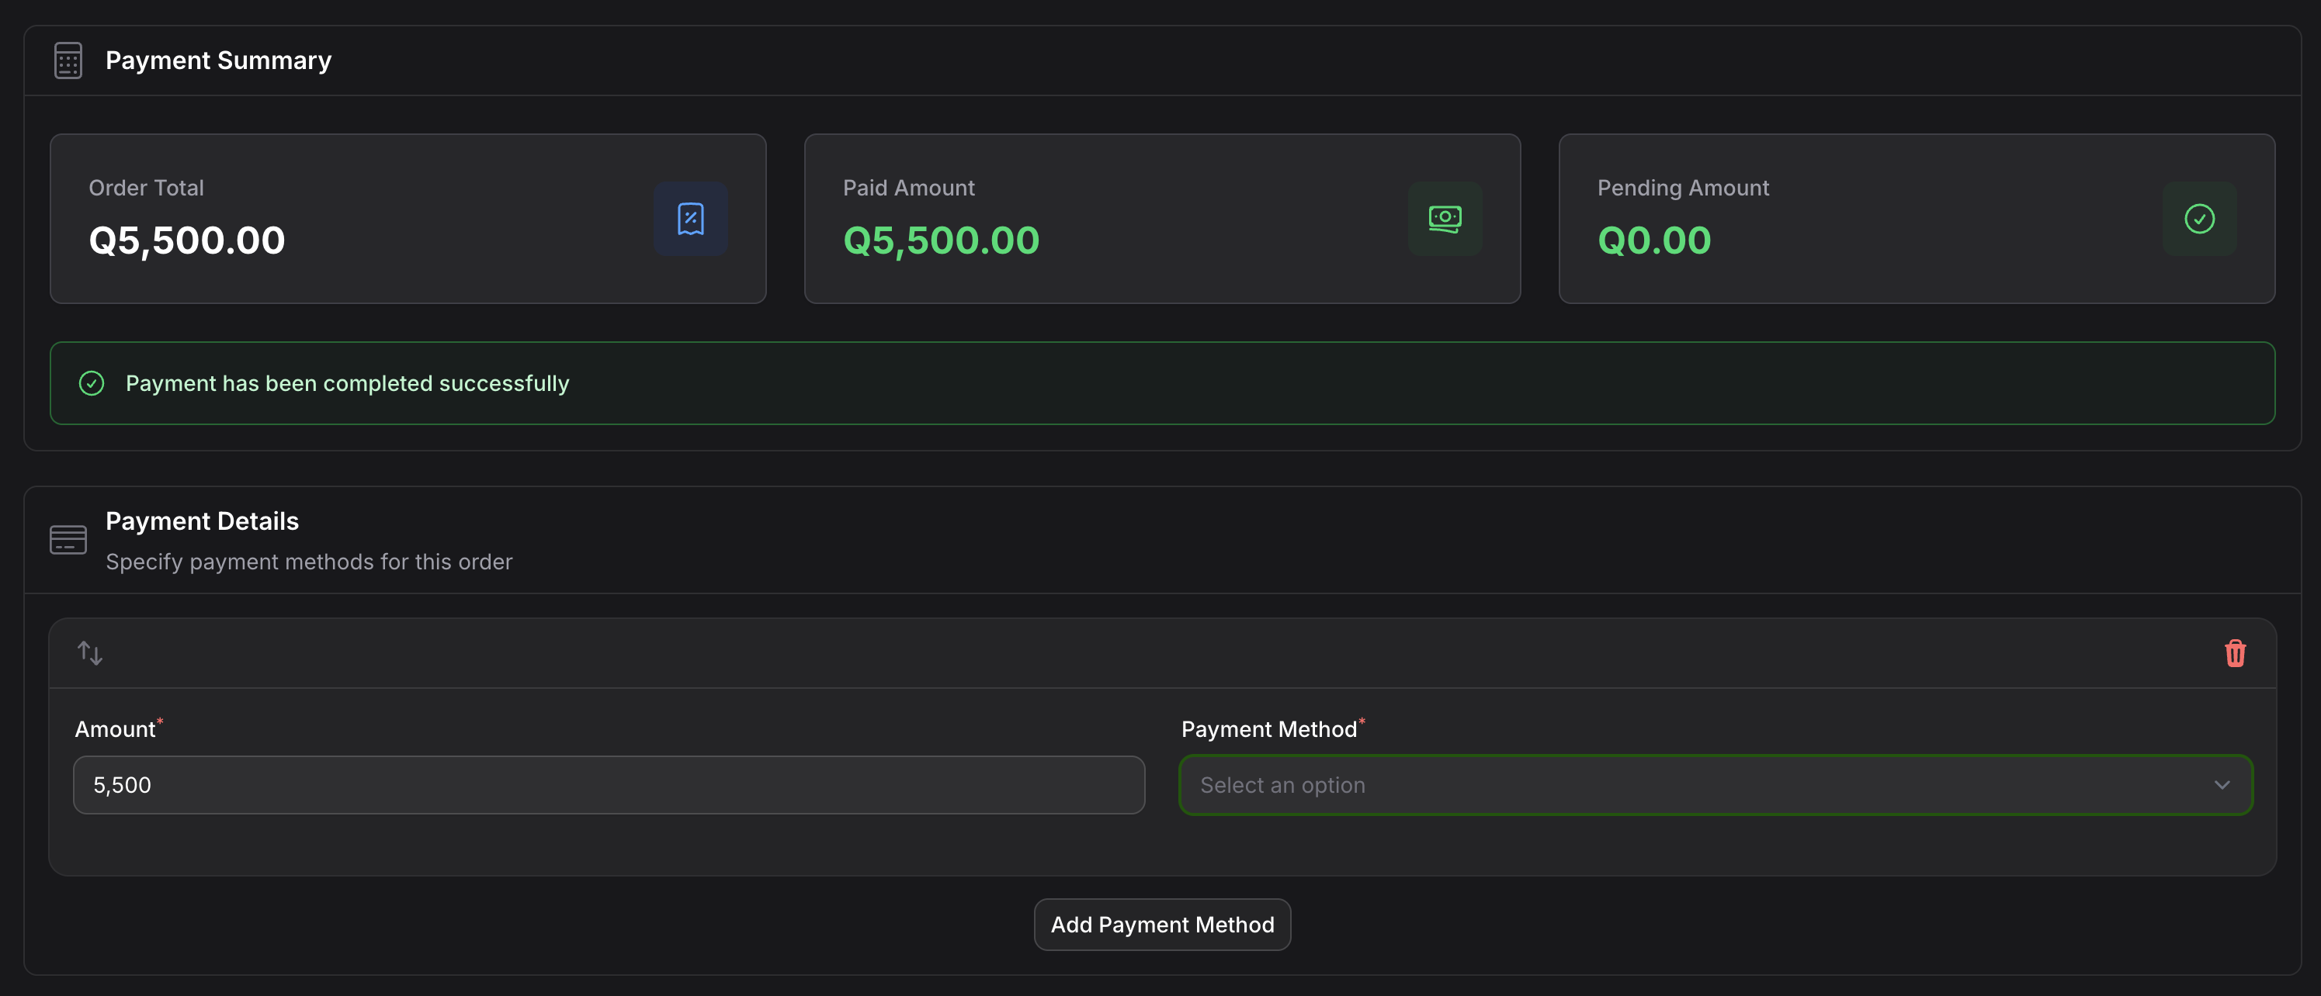2321x996 pixels.
Task: Click the Q0.00 Pending Amount value
Action: coord(1653,240)
